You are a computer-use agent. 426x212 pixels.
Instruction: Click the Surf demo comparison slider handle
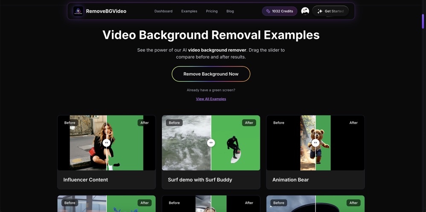pos(211,143)
